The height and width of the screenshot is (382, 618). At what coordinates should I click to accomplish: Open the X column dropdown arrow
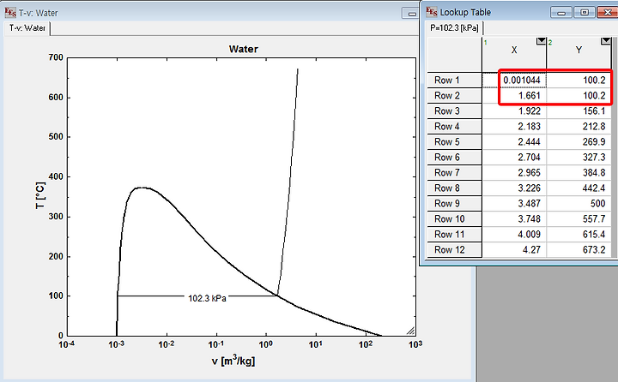coord(541,41)
